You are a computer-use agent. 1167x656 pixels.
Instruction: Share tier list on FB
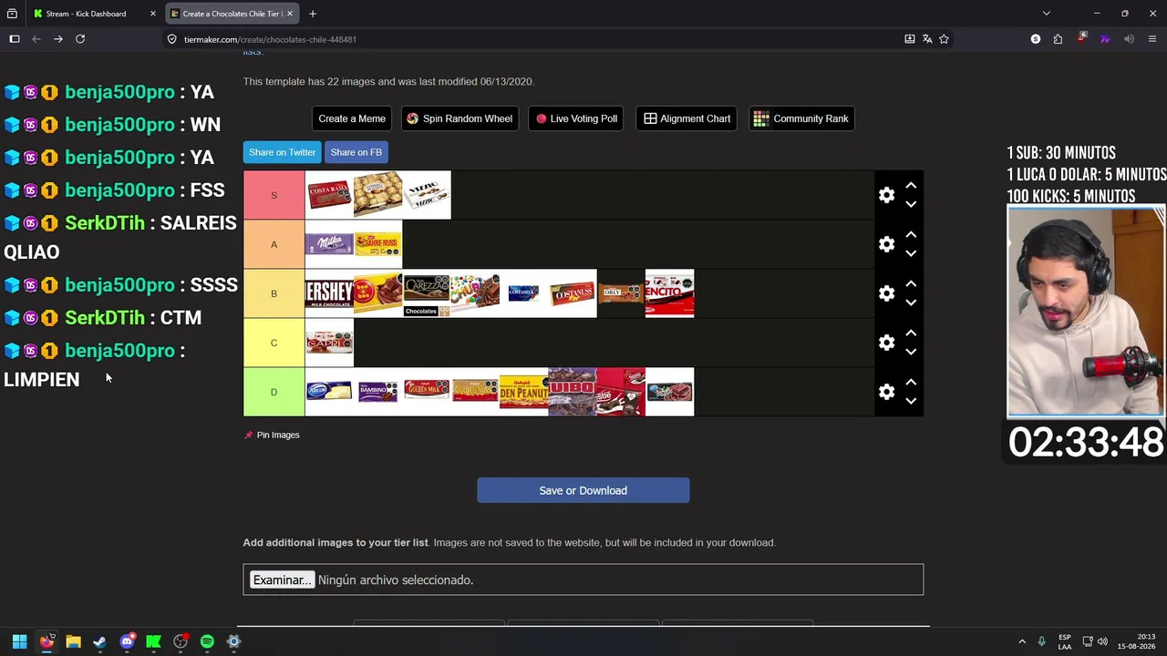[356, 152]
